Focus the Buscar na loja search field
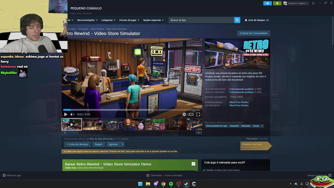The height and width of the screenshot is (188, 334). click(201, 20)
